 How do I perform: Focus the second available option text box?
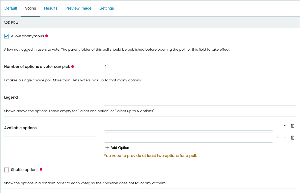click(x=189, y=138)
